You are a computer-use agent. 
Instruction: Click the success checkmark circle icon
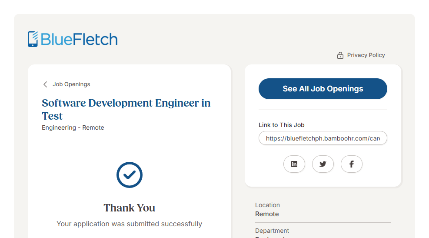point(130,175)
